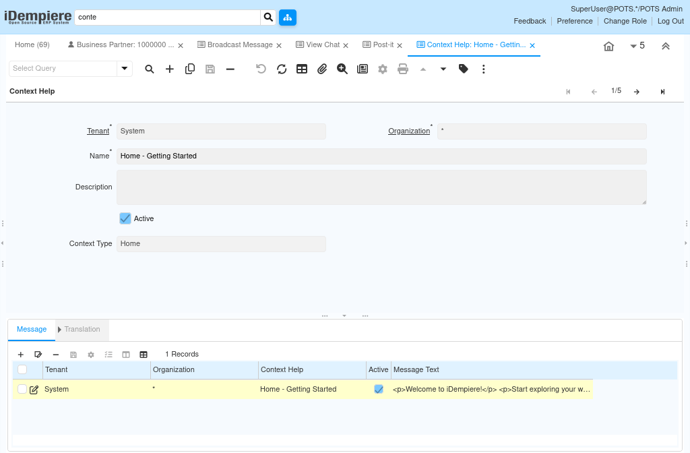This screenshot has height=453, width=690.
Task: Click the Find Record magnifier in toolbar
Action: [149, 69]
